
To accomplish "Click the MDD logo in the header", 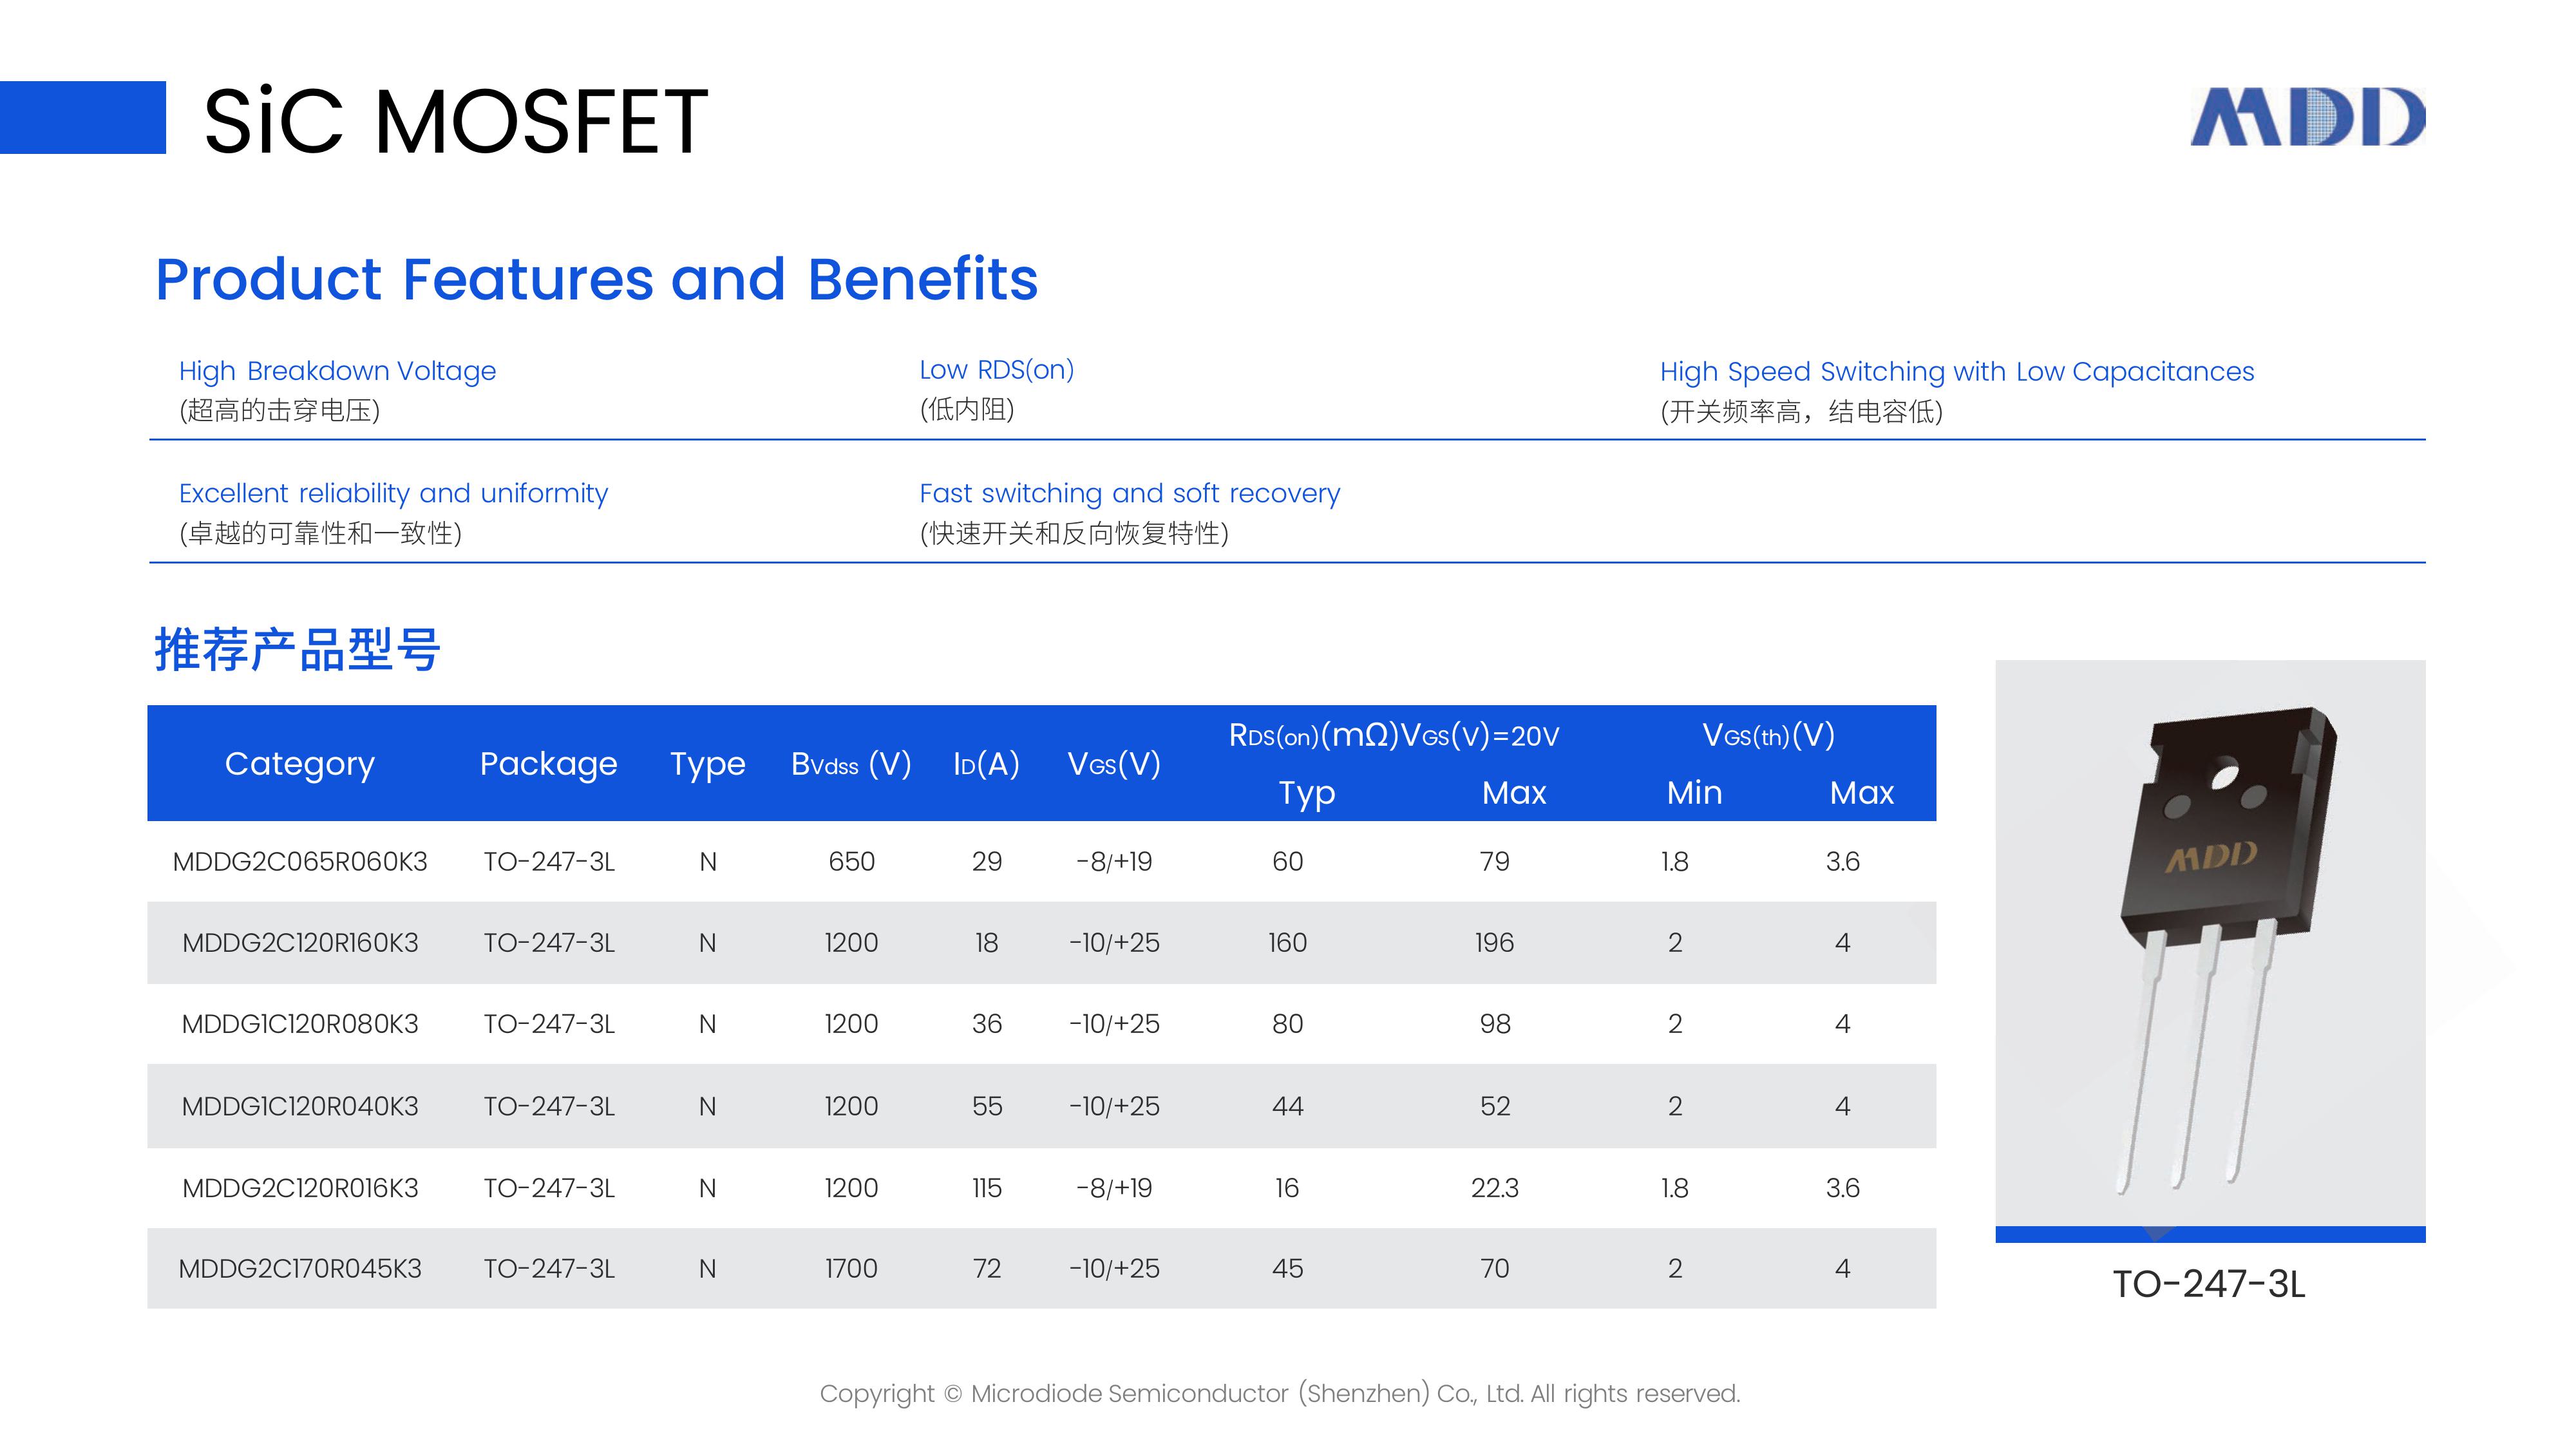I will click(2307, 117).
